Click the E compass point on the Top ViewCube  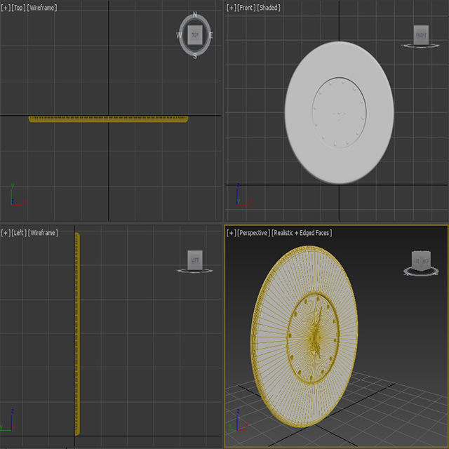(x=211, y=35)
